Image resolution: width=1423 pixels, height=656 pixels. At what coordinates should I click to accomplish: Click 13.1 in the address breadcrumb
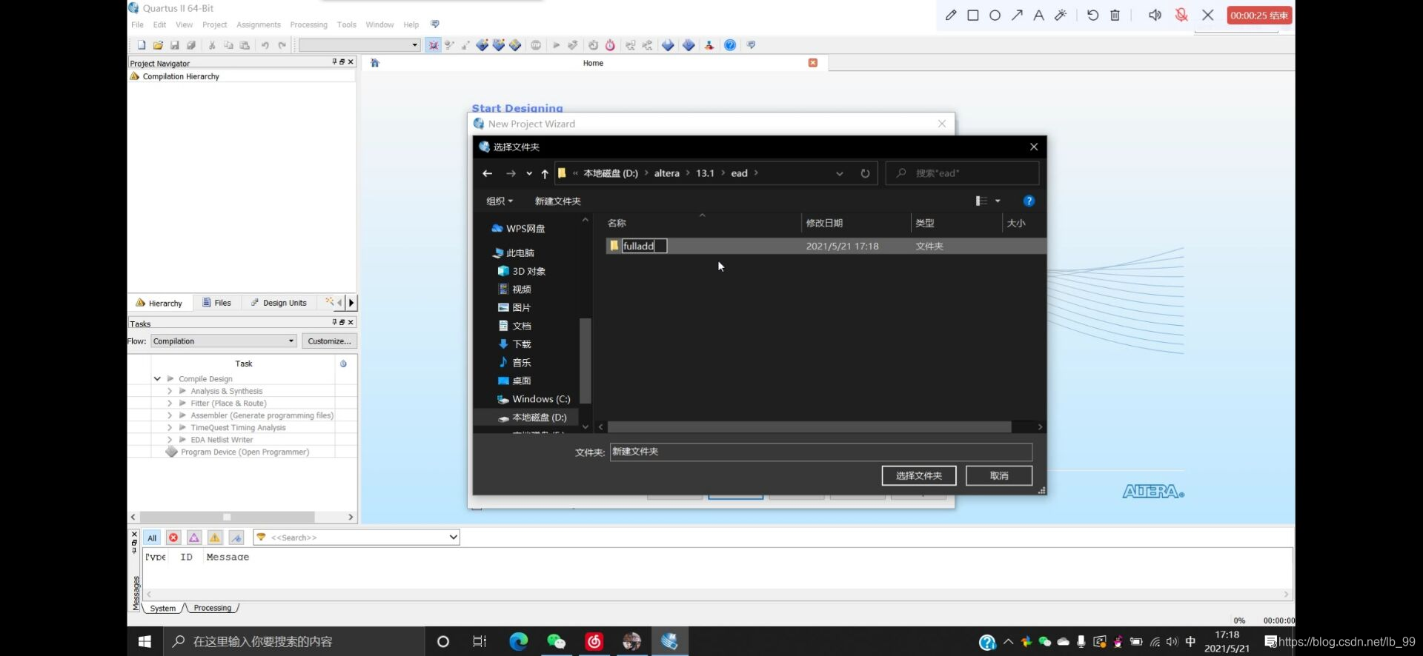click(705, 173)
